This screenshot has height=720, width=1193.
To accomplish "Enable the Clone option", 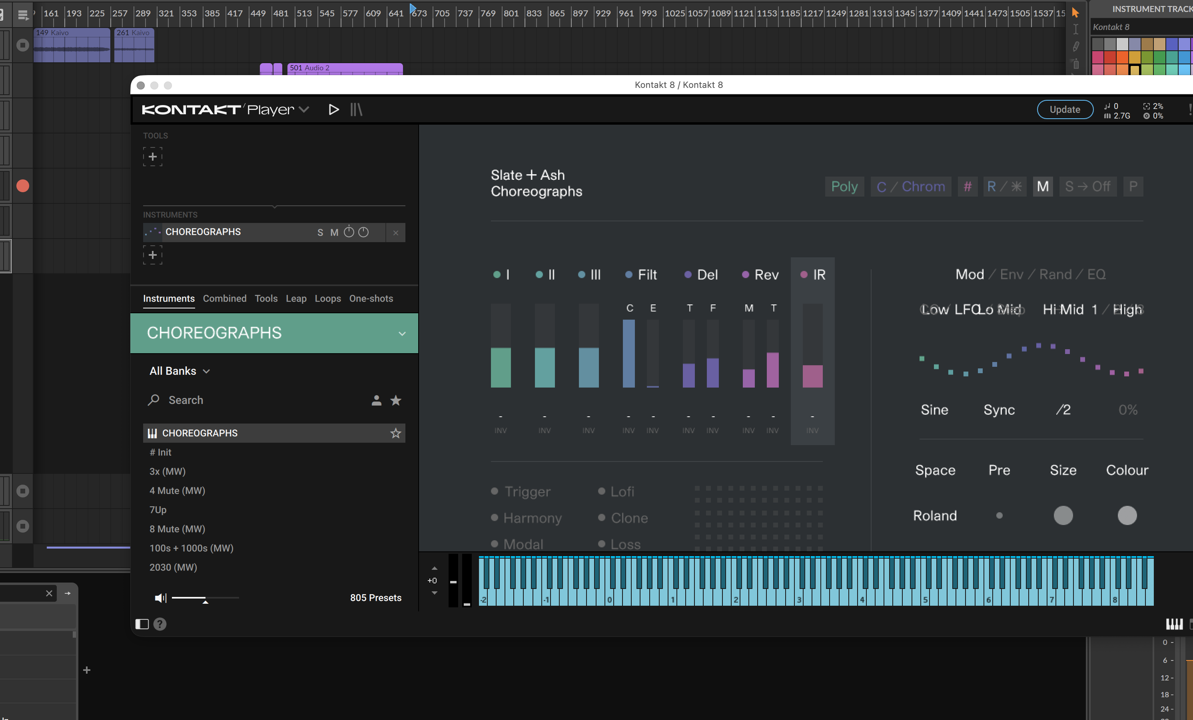I will (601, 517).
